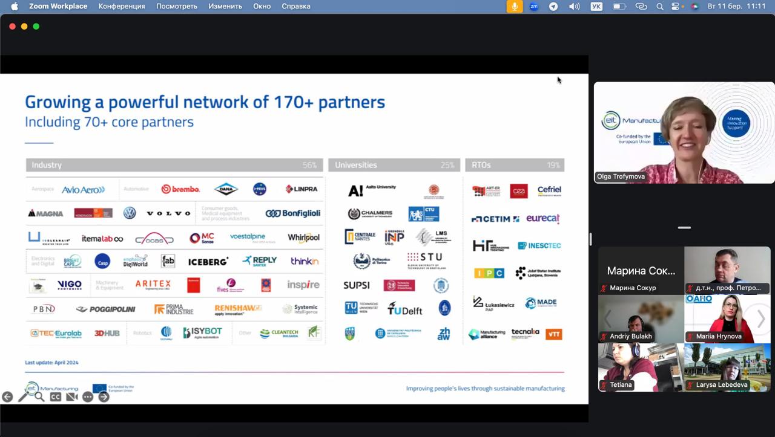Click Including 70+ core partners subtitle
Viewport: 775px width, 437px height.
(109, 122)
